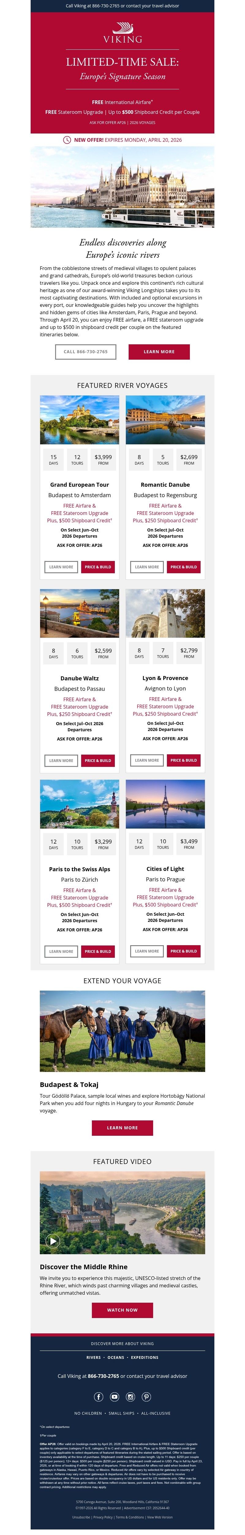Open Viking's Instagram profile icon

point(130,1396)
